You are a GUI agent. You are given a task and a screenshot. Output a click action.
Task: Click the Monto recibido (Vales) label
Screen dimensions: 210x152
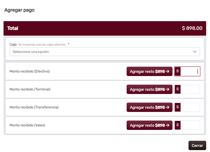(x=27, y=125)
